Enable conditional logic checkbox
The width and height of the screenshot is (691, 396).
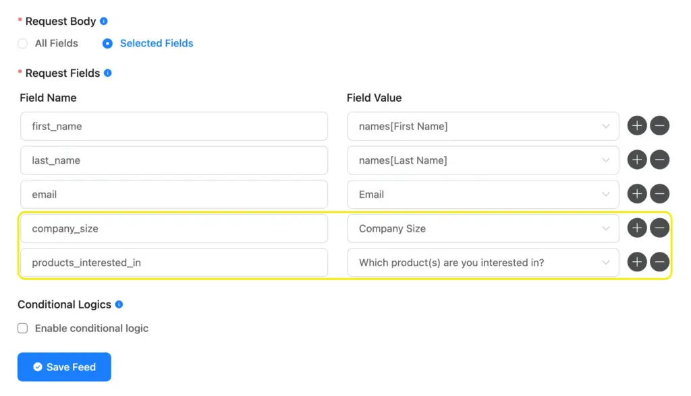(22, 328)
